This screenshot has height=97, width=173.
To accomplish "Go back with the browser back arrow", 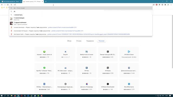I will pos(2,5).
